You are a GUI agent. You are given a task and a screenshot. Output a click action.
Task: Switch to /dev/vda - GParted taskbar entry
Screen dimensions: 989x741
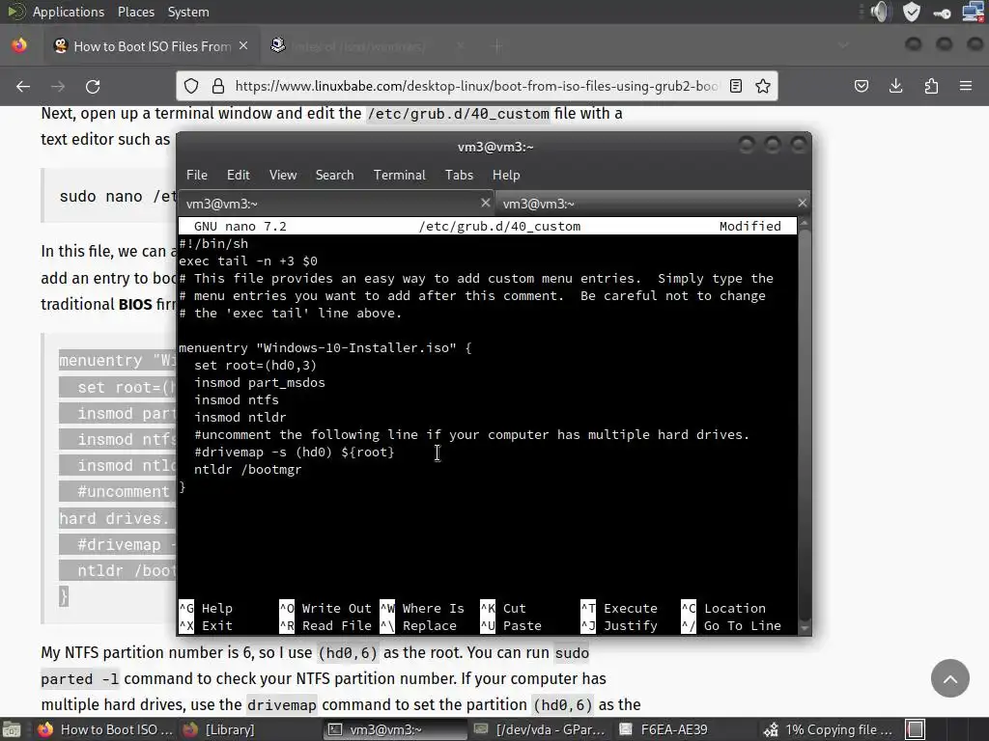541,729
